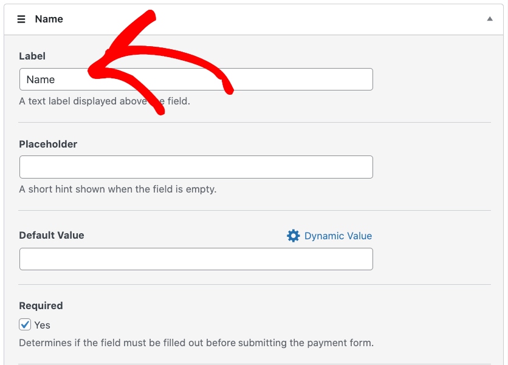Collapse the Name field panel using the triangle
The width and height of the screenshot is (508, 365).
[490, 19]
